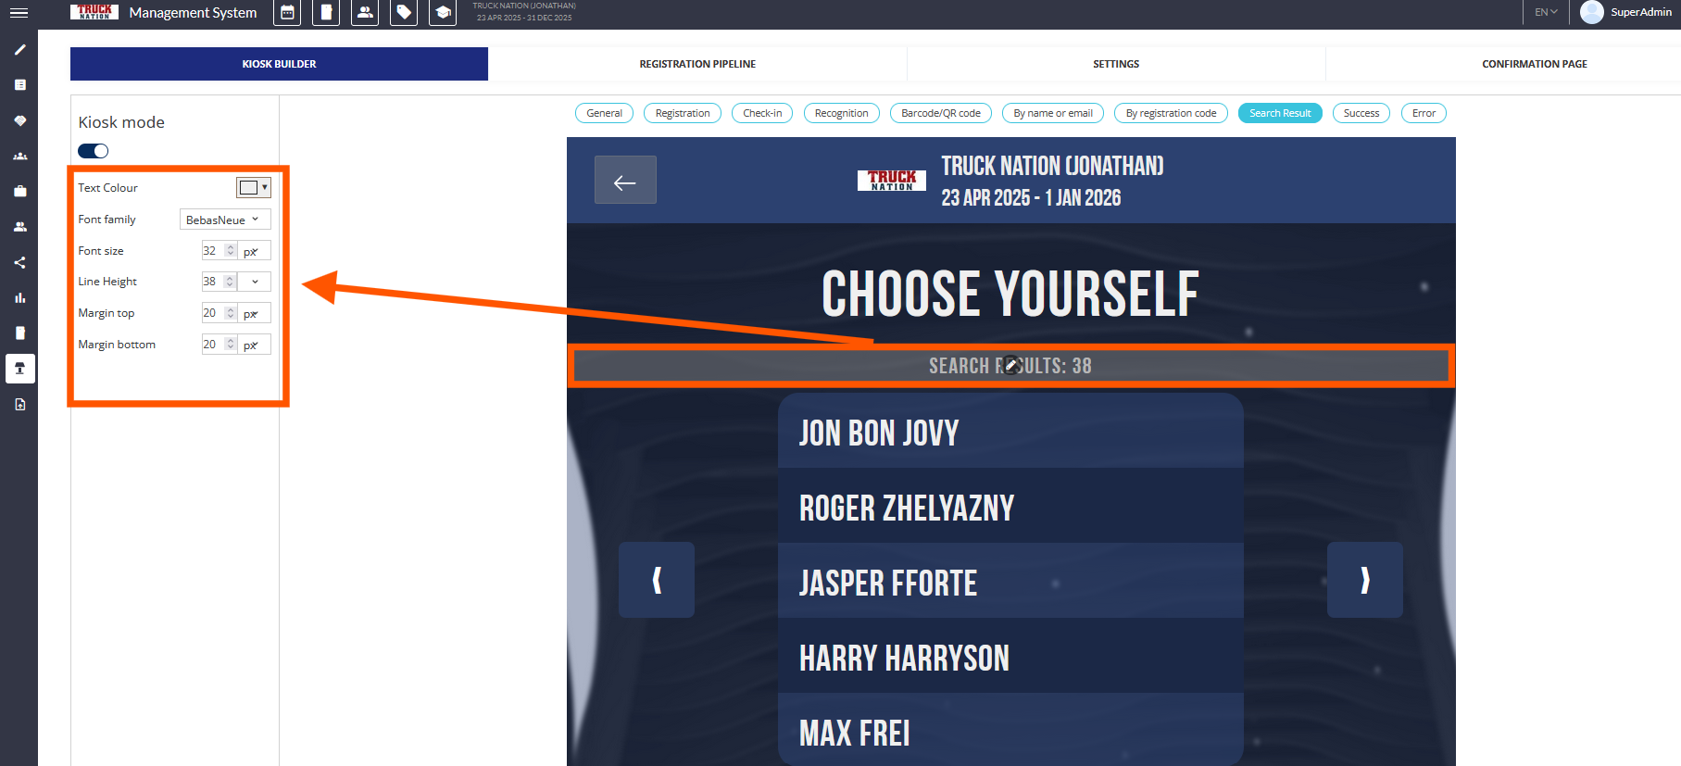The height and width of the screenshot is (766, 1681).
Task: Select the Barcode/QR code screen pill
Action: [941, 113]
